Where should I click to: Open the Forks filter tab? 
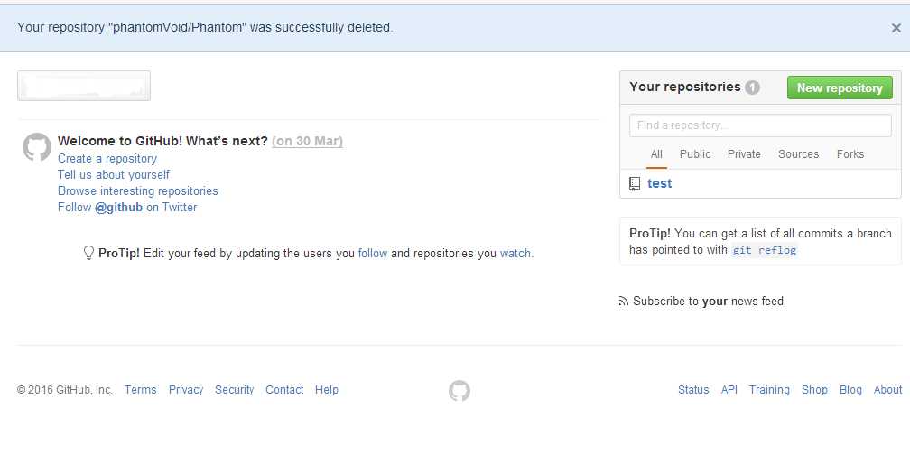pyautogui.click(x=850, y=154)
